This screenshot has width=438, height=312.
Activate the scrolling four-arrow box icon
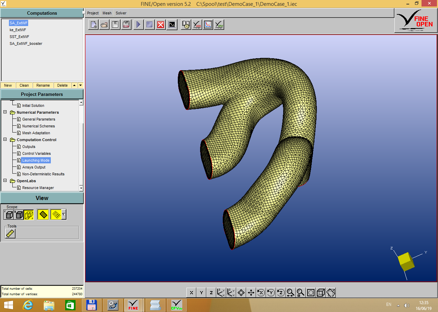click(x=241, y=292)
